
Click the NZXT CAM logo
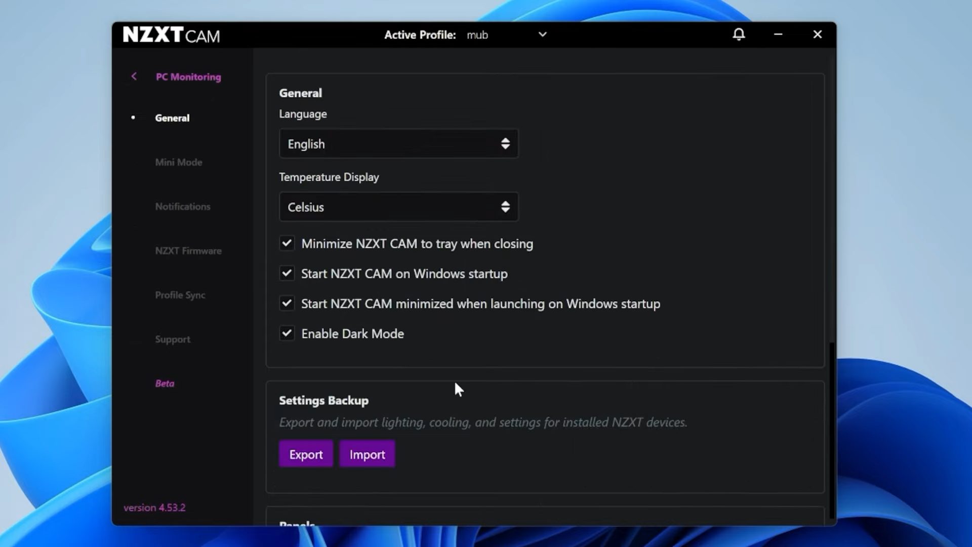pos(171,35)
